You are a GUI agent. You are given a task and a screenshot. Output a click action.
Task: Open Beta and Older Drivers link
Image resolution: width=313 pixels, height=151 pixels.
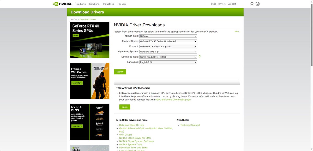(131, 125)
